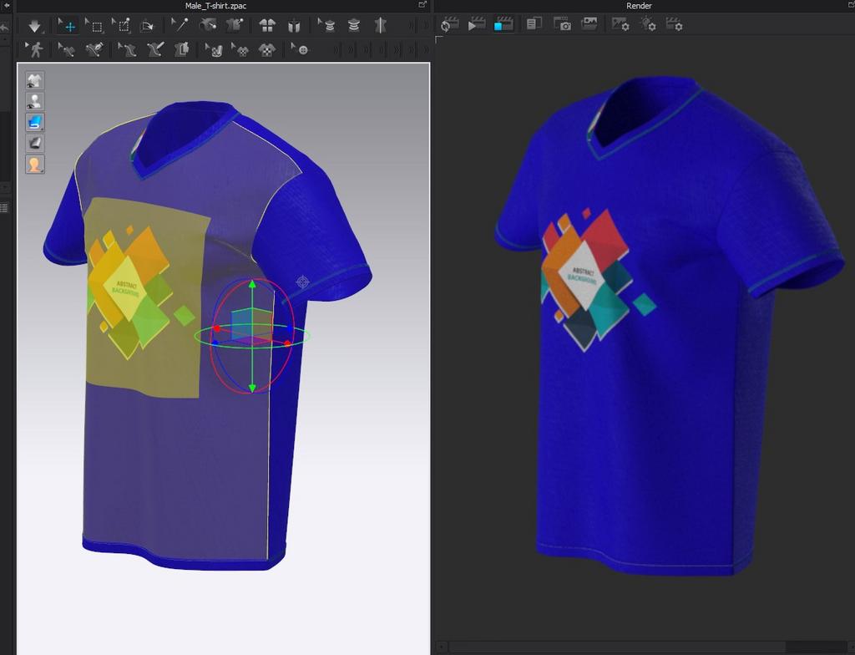855x655 pixels.
Task: Select the Edit Layer stacked garment tool
Action: pyautogui.click(x=326, y=26)
